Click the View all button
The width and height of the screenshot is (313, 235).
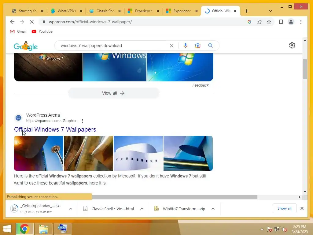click(x=114, y=93)
